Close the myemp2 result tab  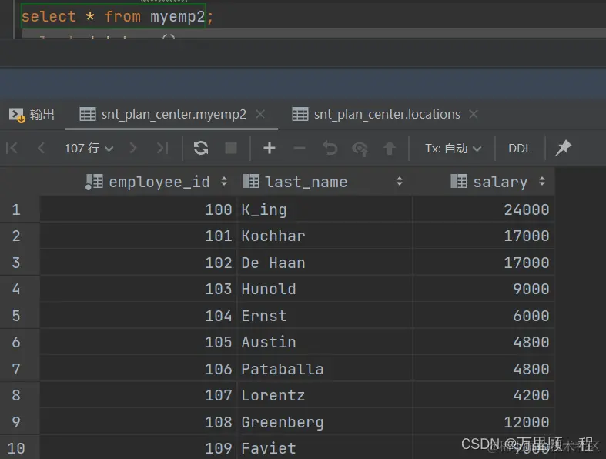(260, 114)
